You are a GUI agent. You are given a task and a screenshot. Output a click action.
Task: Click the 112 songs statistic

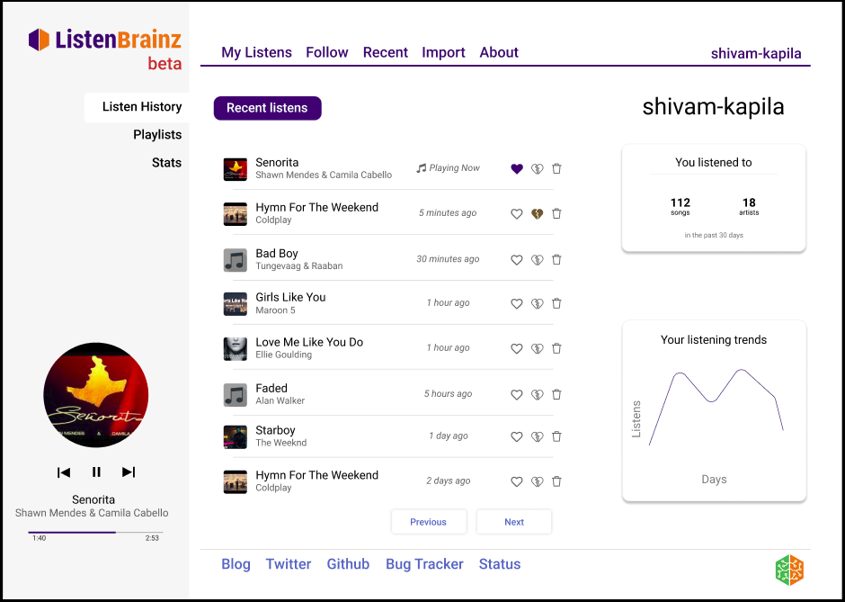point(680,206)
